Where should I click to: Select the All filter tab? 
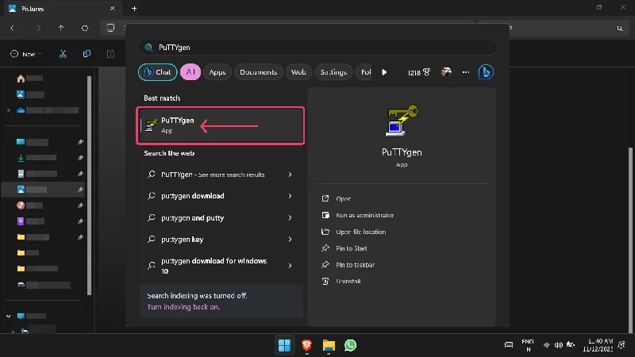[190, 72]
